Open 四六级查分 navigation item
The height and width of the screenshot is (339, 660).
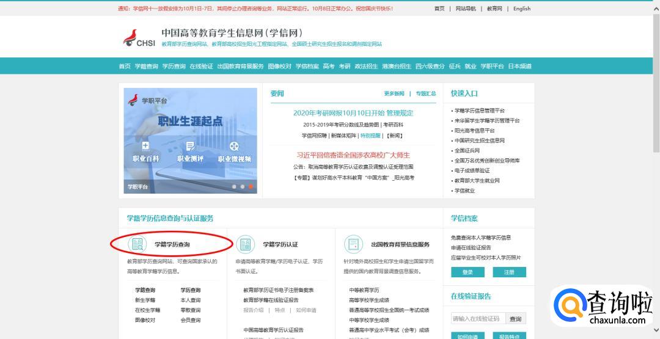tap(430, 67)
